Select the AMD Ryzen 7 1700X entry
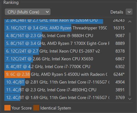 coord(64,43)
